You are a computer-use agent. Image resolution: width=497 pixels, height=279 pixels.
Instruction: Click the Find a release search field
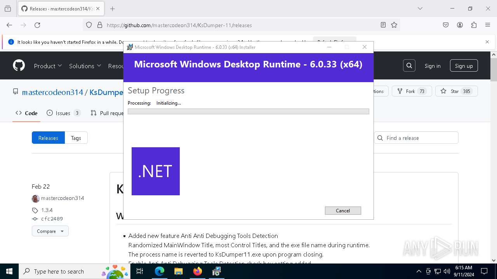416,138
